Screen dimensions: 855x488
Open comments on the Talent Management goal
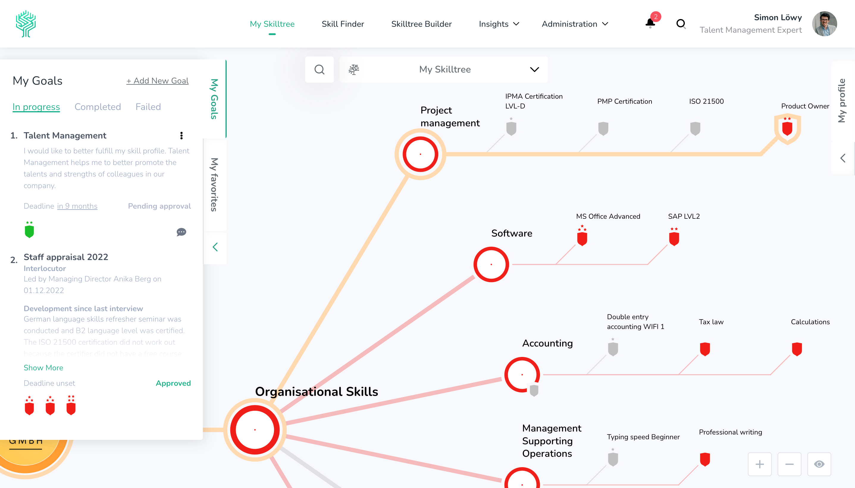(181, 232)
